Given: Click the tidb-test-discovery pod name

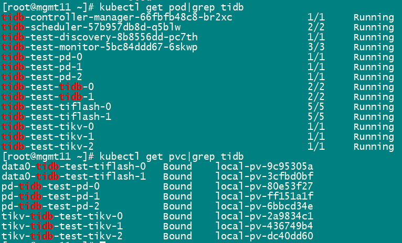Looking at the screenshot, I should [x=100, y=37].
